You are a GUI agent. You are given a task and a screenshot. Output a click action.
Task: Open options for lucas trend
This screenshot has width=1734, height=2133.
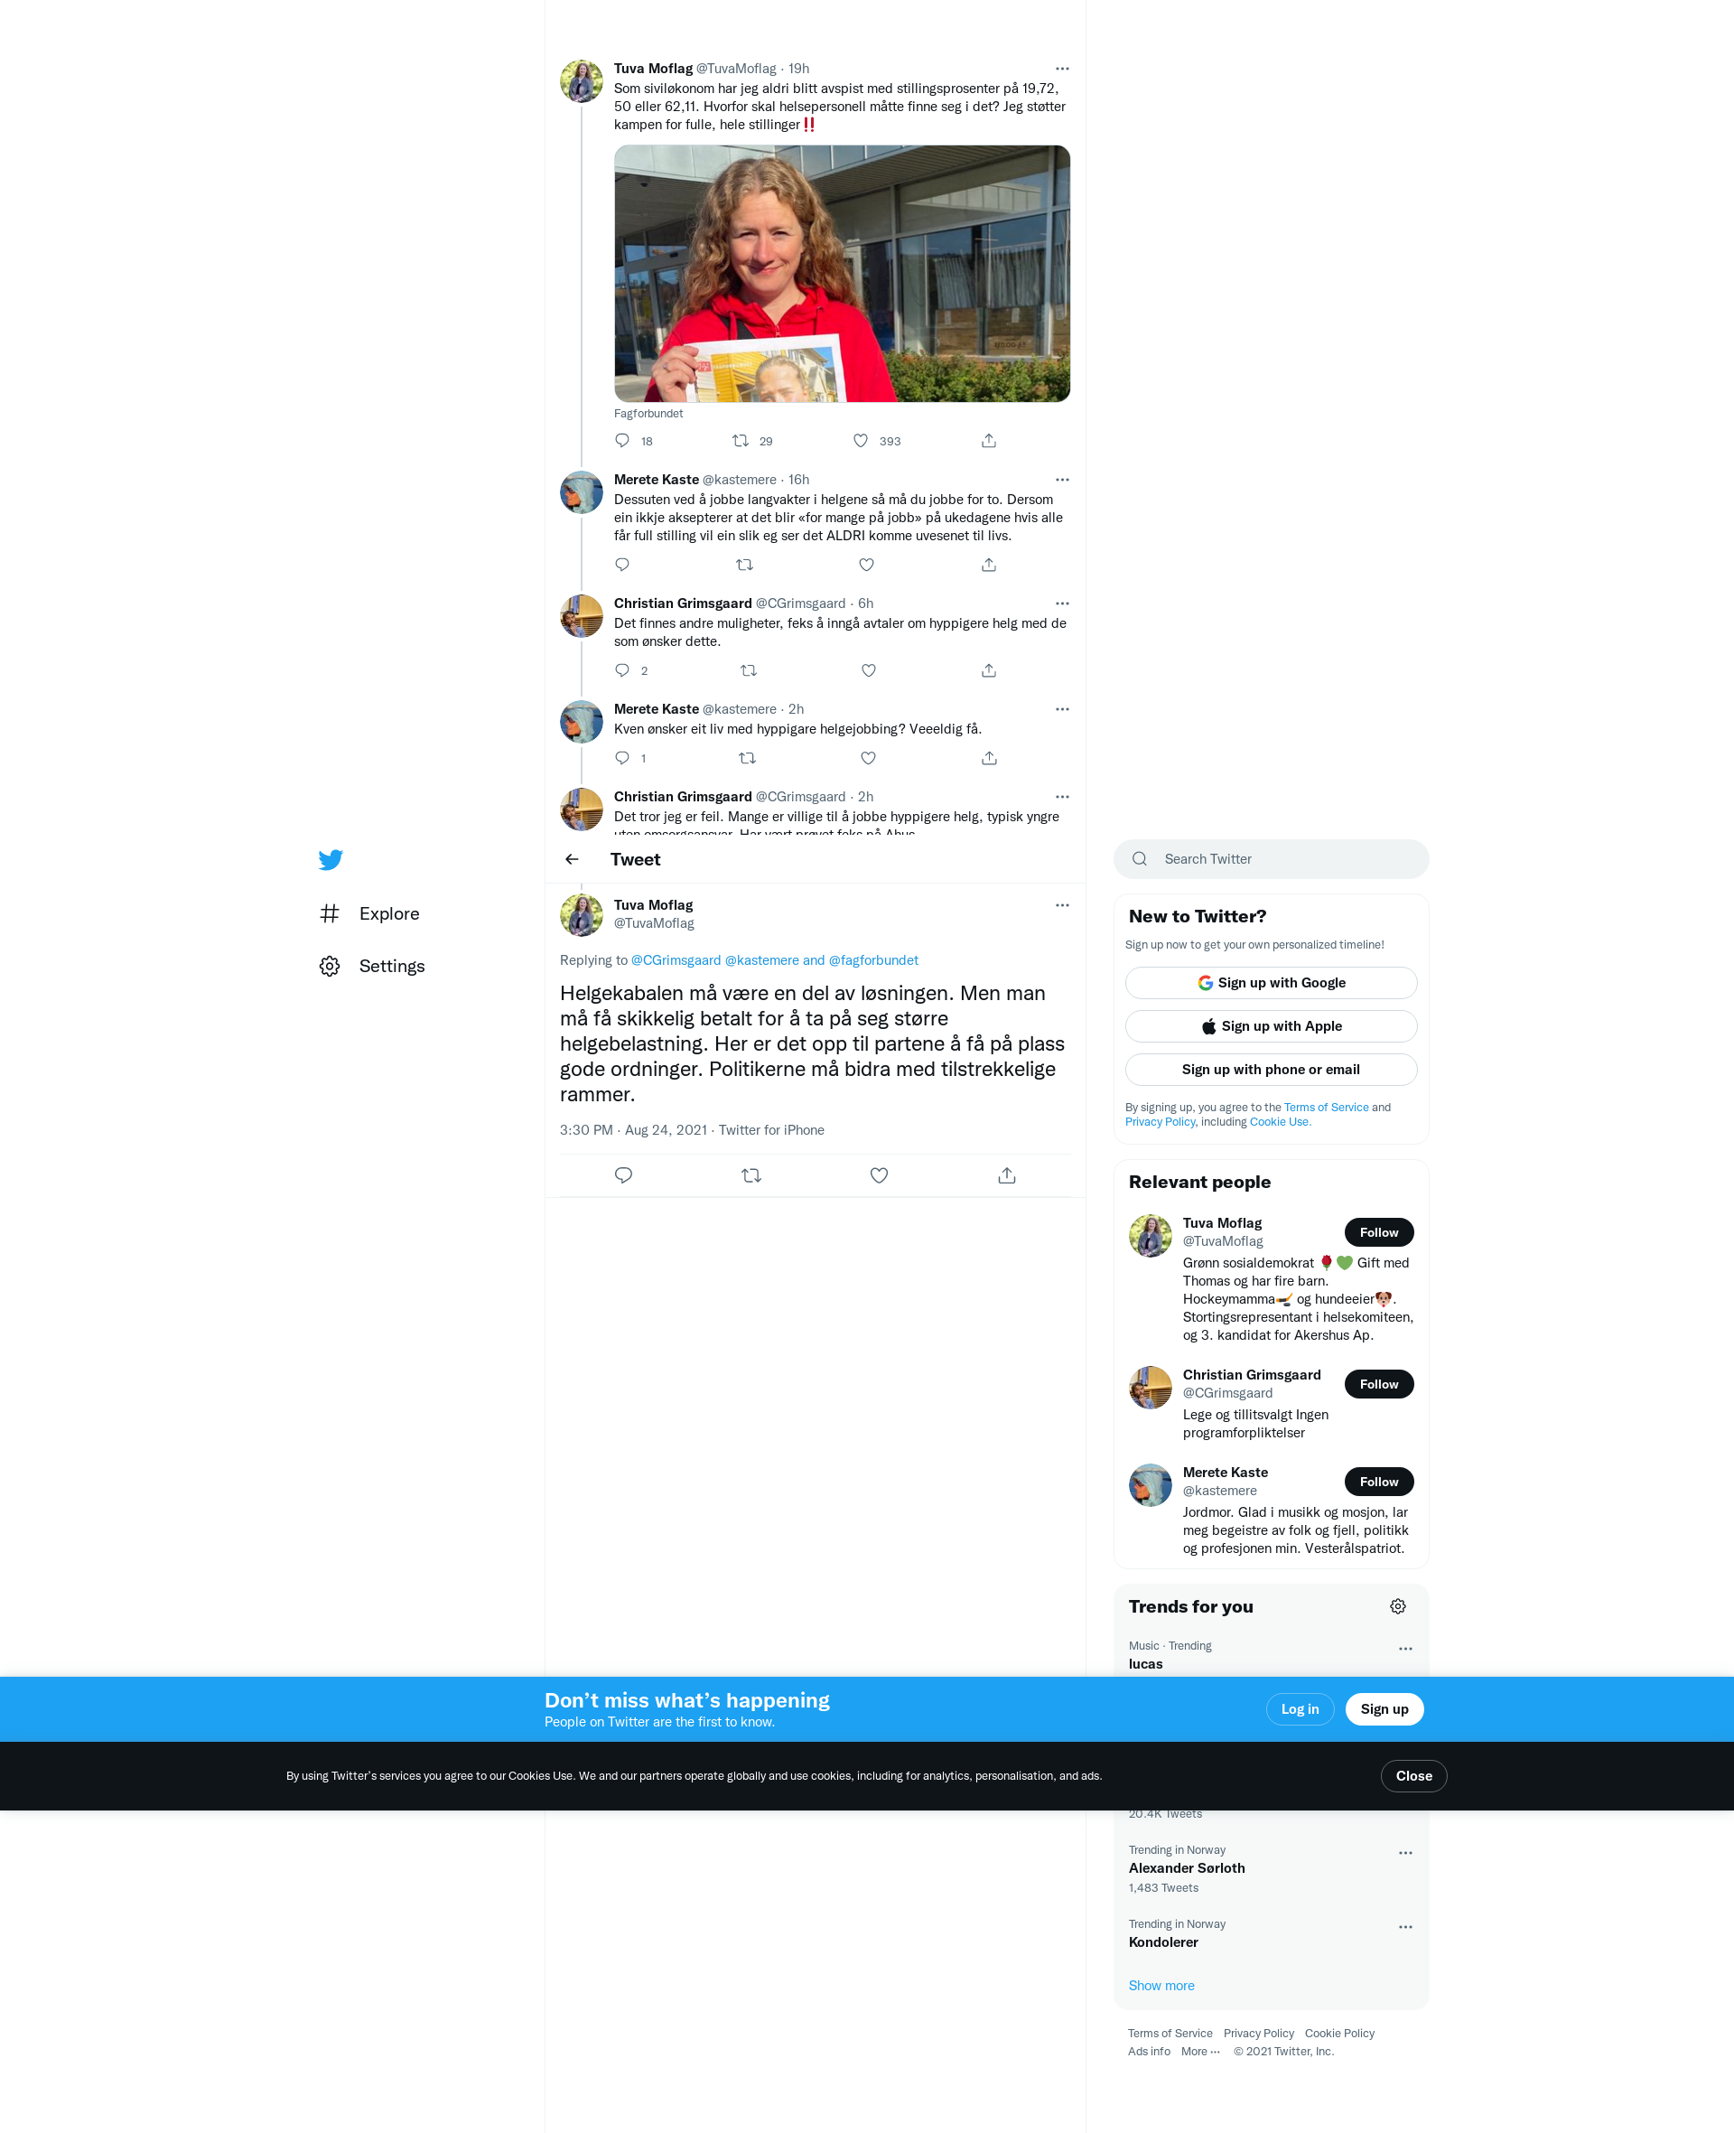[x=1405, y=1649]
